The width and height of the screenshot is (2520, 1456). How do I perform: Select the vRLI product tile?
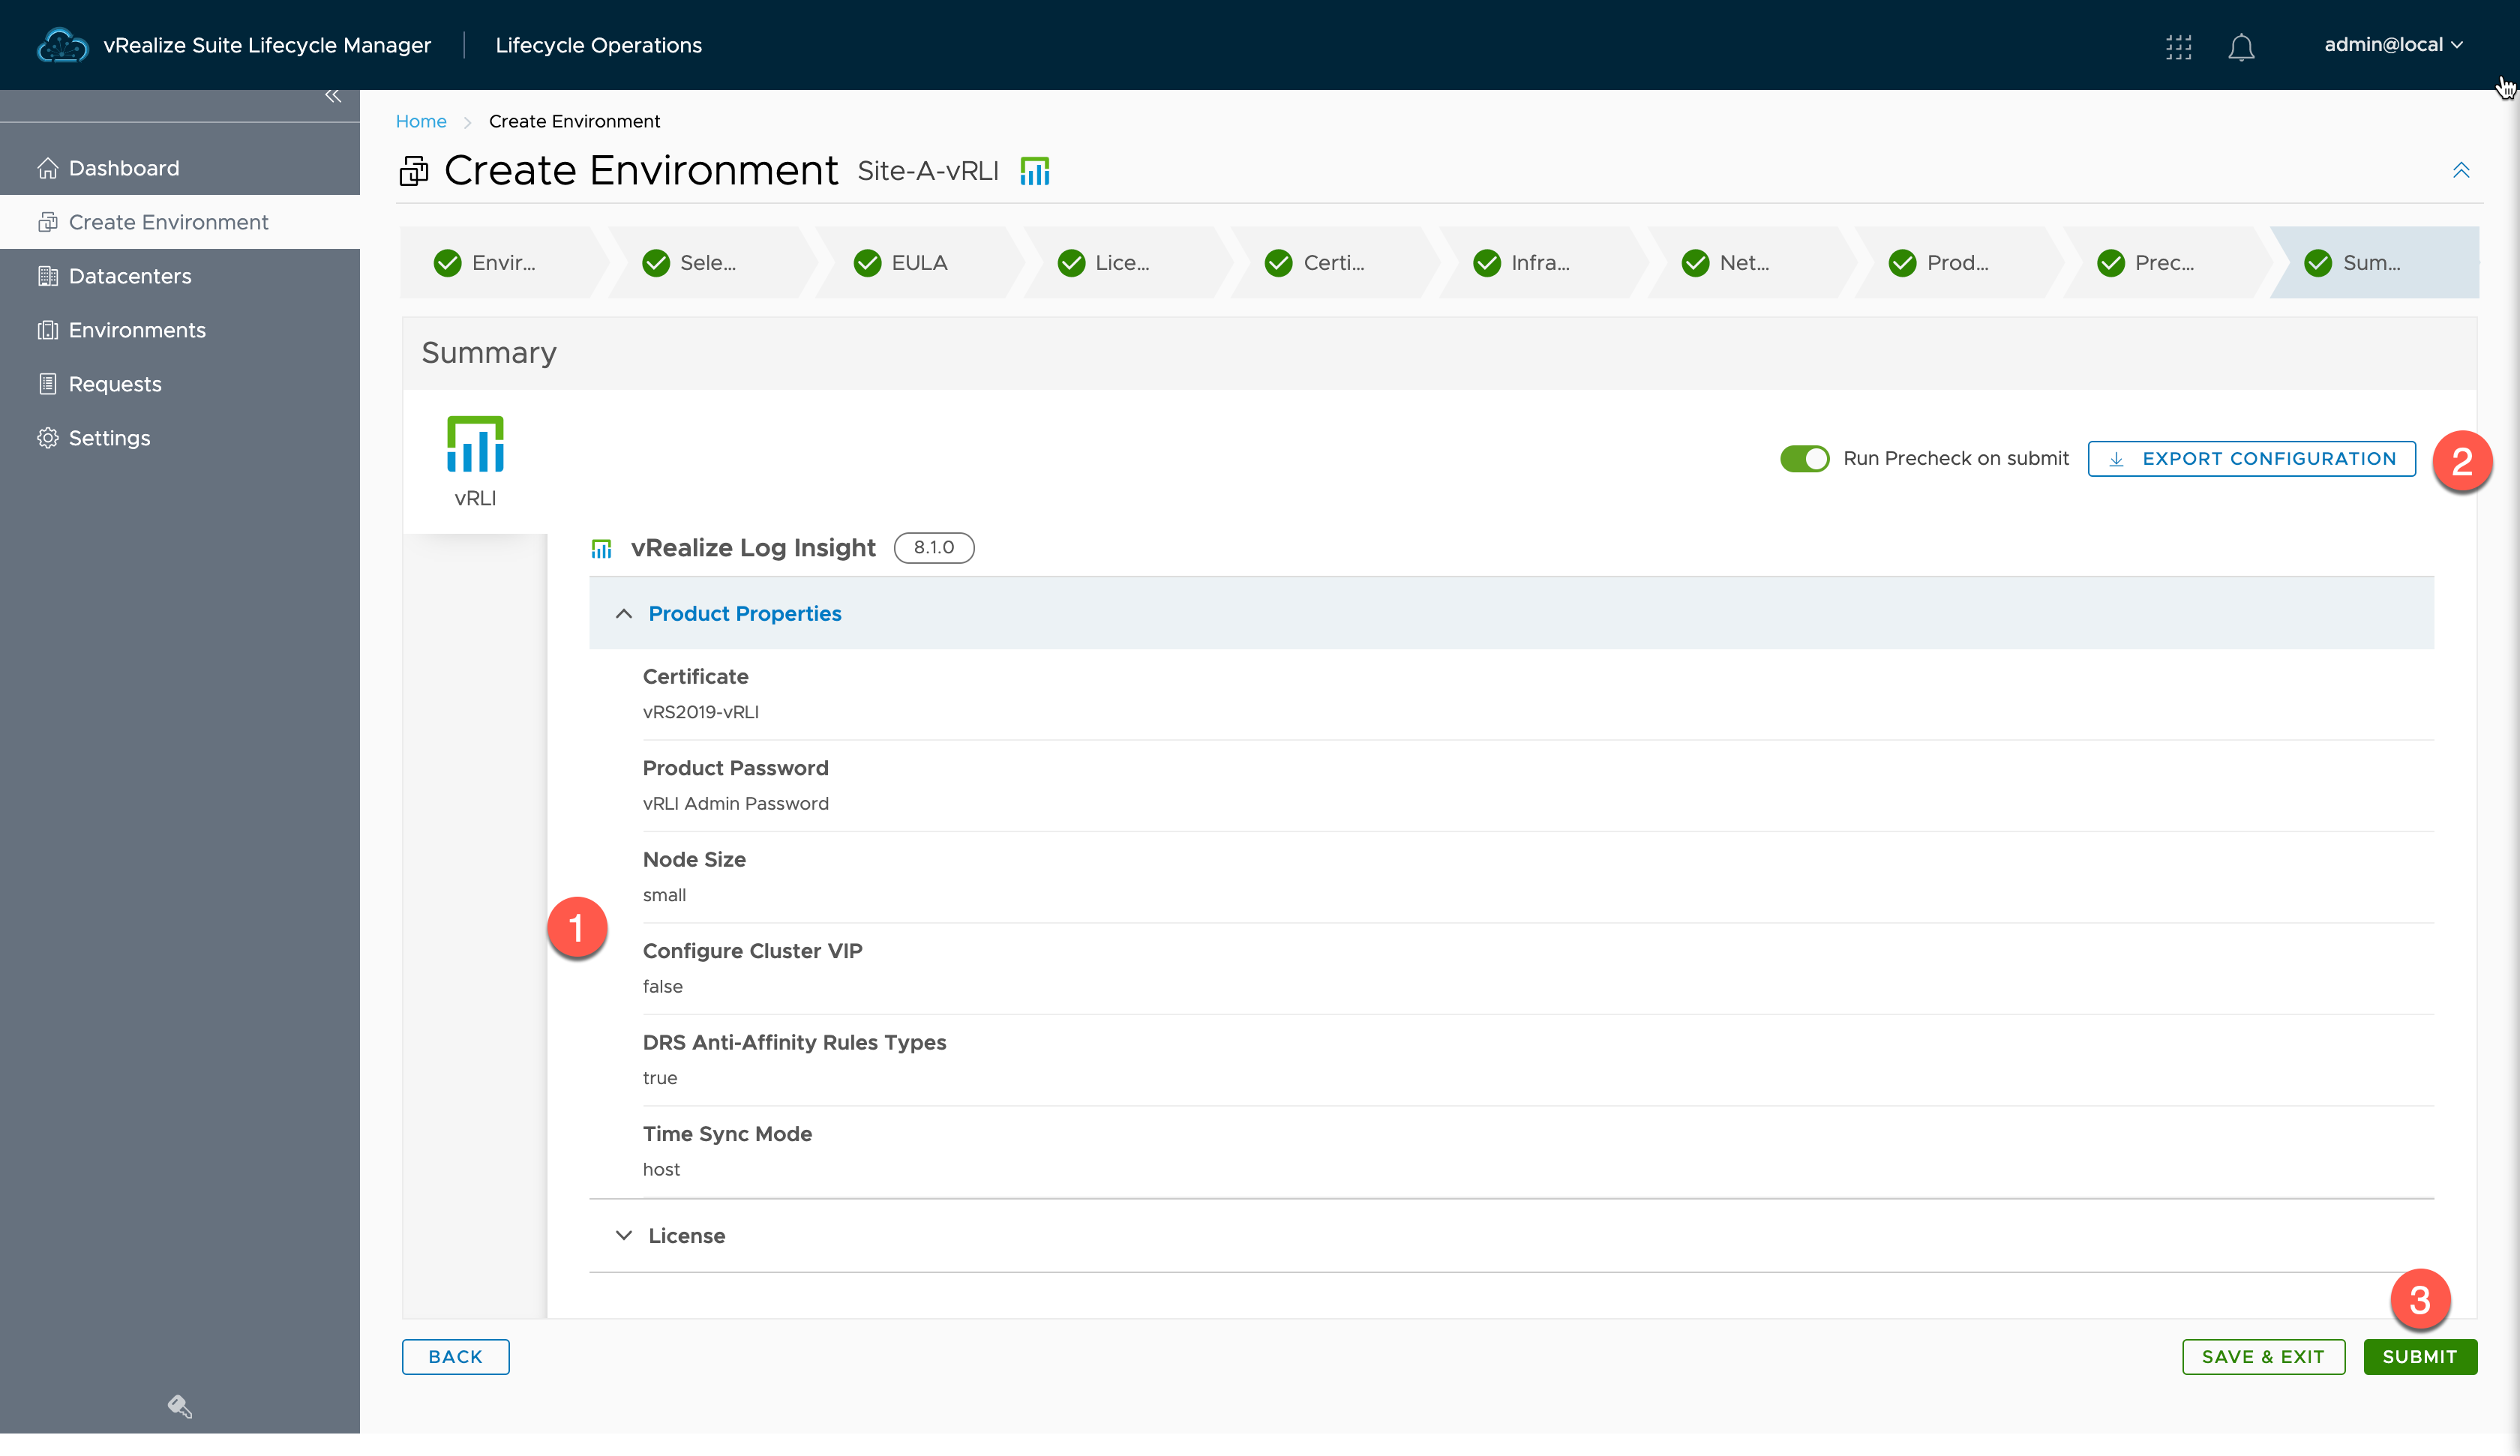coord(475,462)
